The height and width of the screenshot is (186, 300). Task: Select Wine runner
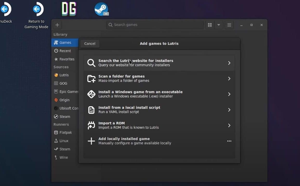[65, 158]
